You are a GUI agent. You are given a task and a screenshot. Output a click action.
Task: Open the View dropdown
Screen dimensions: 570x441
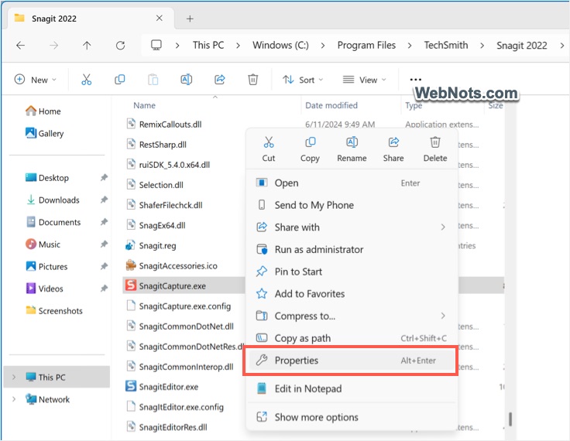[x=365, y=80]
